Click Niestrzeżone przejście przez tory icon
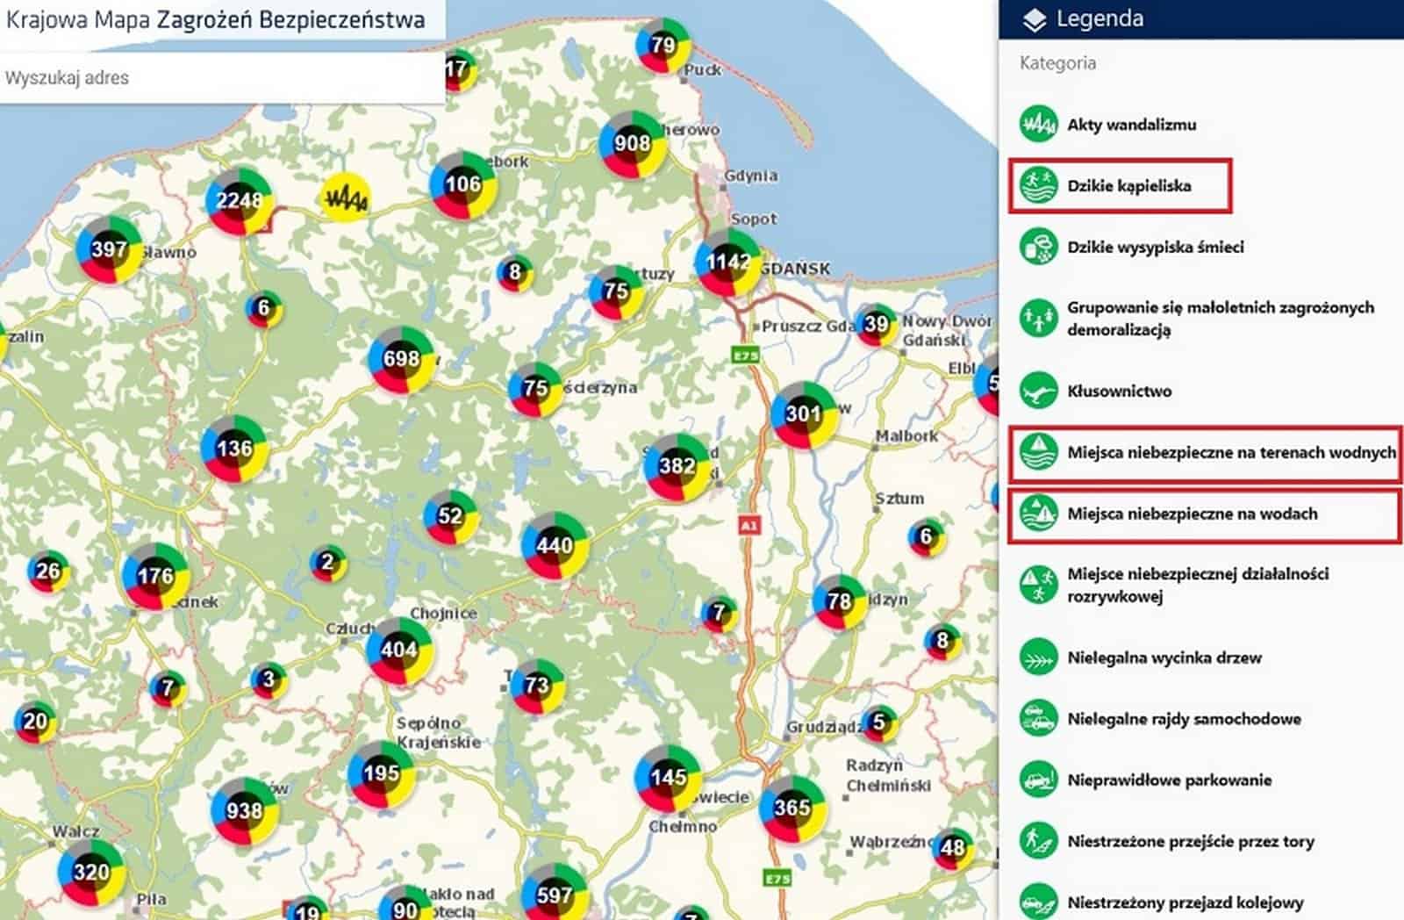Viewport: 1404px width, 920px height. [x=1038, y=841]
